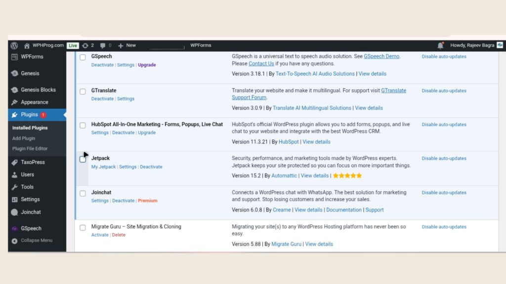This screenshot has width=506, height=284.
Task: Select the Jetpack plugin checkbox
Action: pyautogui.click(x=83, y=159)
